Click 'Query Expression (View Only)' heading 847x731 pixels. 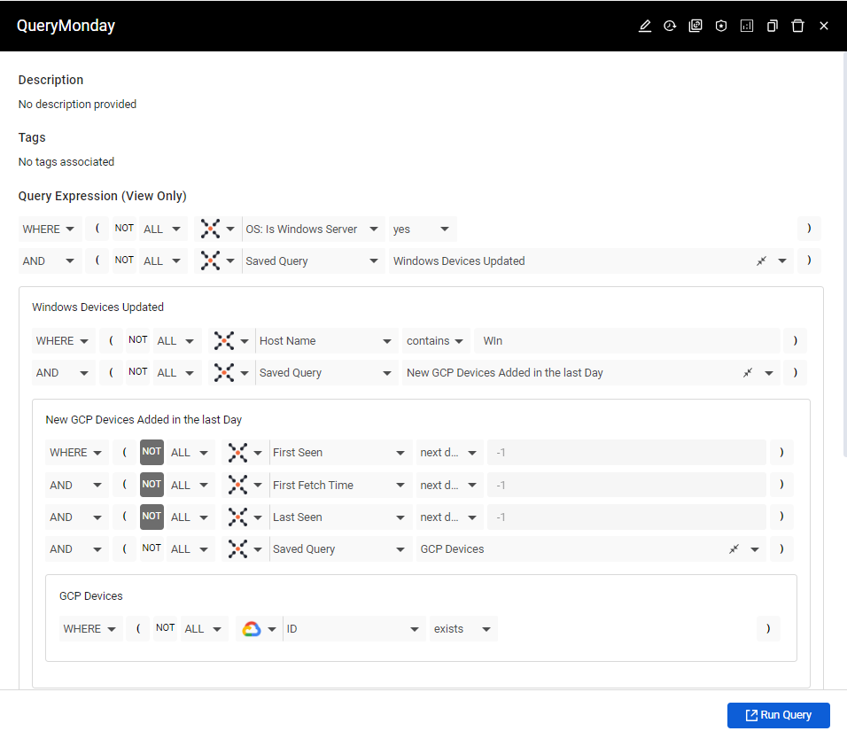(x=103, y=196)
